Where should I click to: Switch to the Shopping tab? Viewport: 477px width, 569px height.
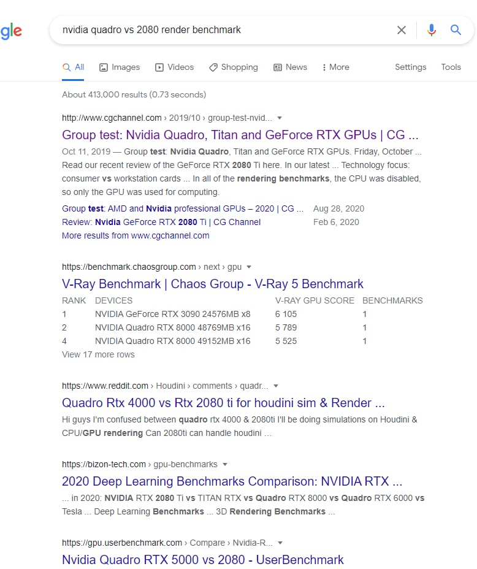tap(233, 67)
